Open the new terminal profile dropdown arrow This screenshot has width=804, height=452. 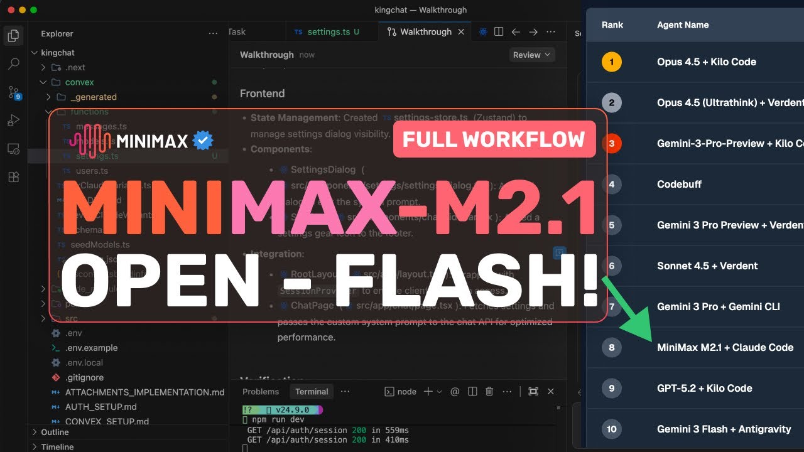439,391
